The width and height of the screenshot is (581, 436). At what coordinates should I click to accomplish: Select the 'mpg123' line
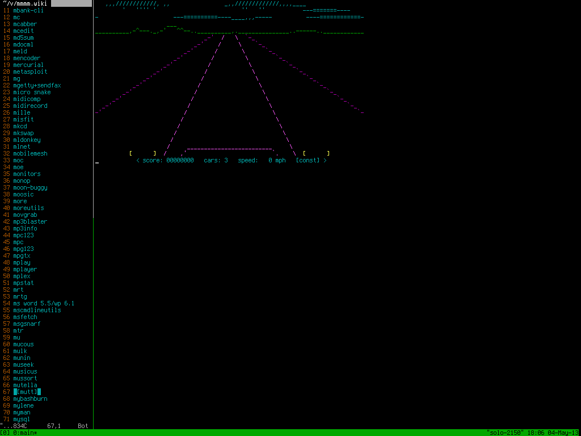(x=23, y=249)
